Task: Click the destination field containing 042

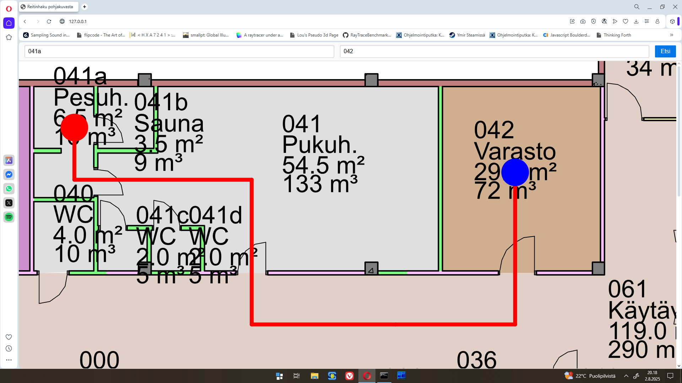Action: click(494, 51)
